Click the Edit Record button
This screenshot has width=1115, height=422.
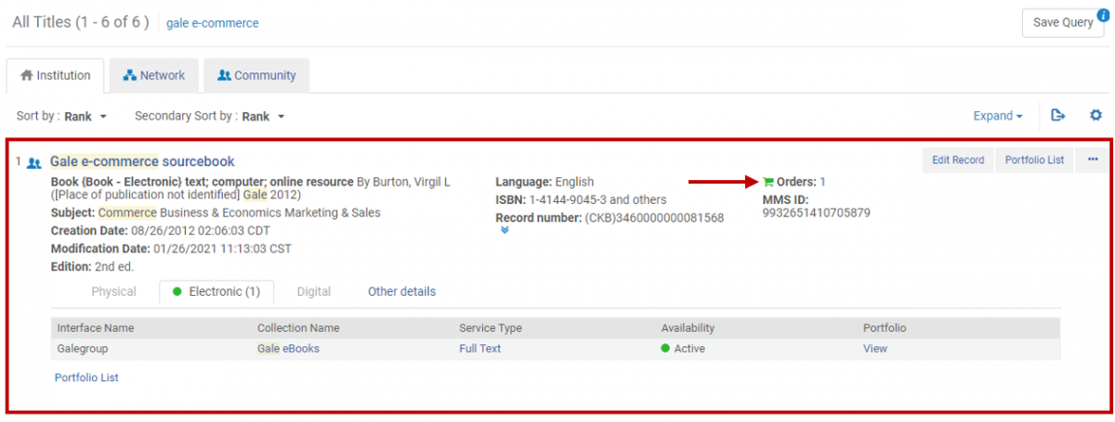point(958,160)
